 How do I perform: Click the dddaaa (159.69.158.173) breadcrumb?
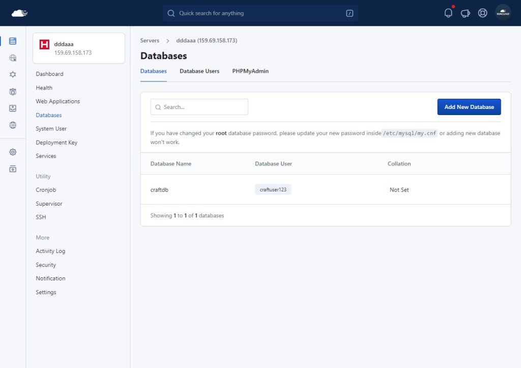click(x=207, y=41)
